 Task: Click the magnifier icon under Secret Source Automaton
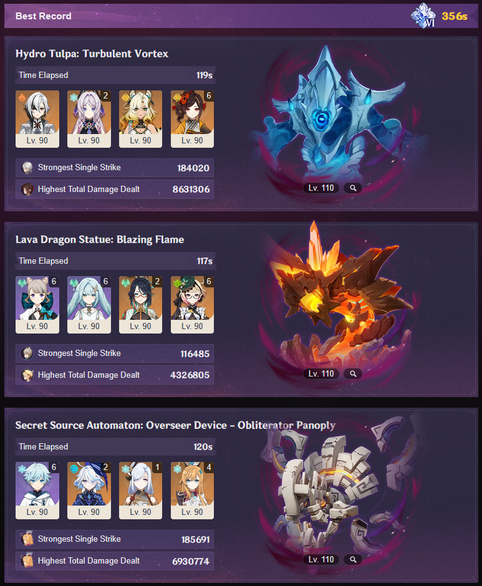point(353,559)
